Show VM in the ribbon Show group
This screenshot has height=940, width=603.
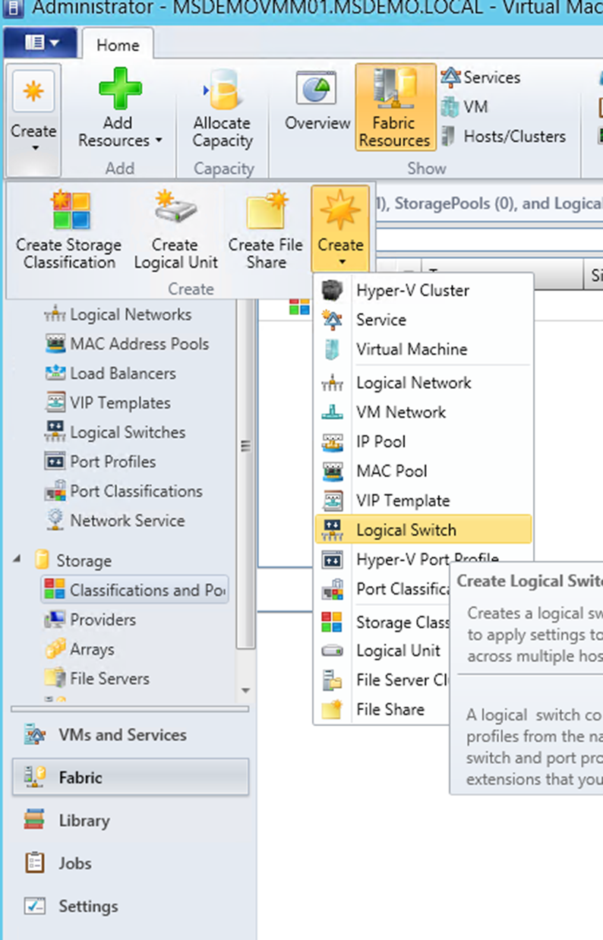coord(465,107)
